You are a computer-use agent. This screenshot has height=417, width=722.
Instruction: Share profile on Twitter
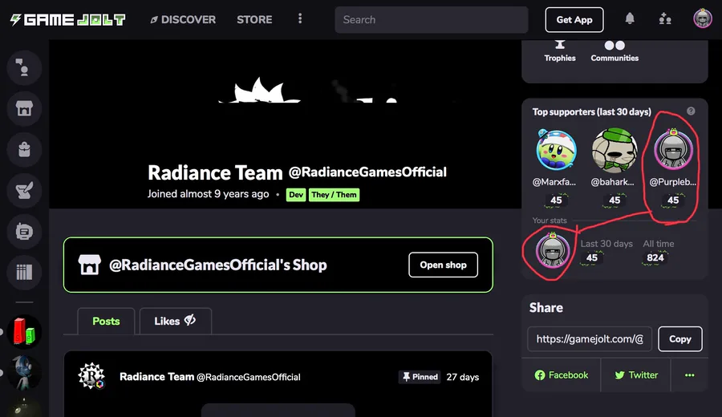[x=636, y=375]
